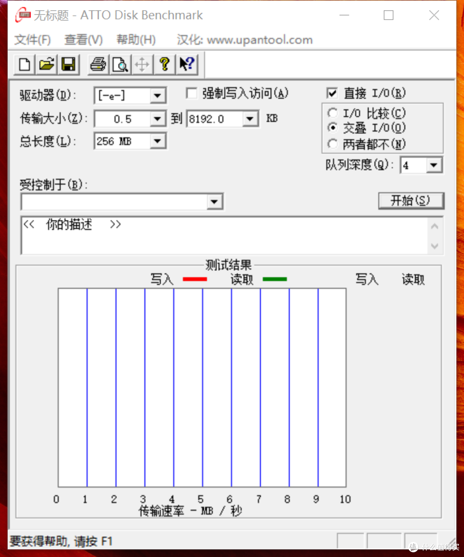Screen dimensions: 464x557
Task: Expand the 总长度(L) 256 MB dropdown
Action: tap(158, 141)
